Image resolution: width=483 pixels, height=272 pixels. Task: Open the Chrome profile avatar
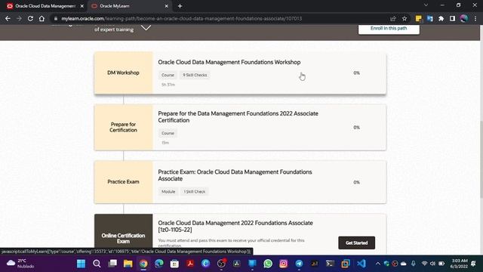click(464, 18)
